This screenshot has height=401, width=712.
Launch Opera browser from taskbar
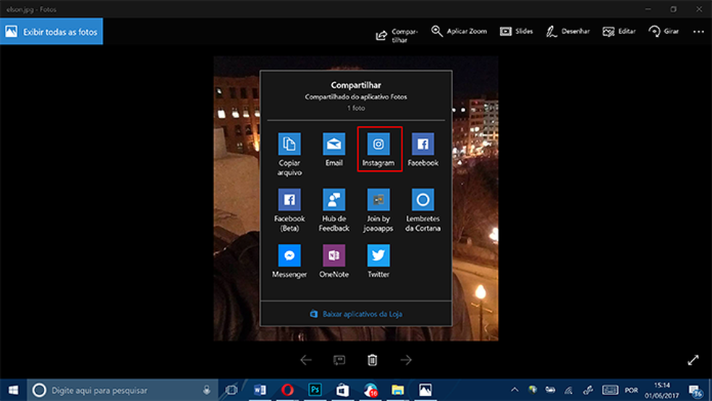tap(287, 390)
